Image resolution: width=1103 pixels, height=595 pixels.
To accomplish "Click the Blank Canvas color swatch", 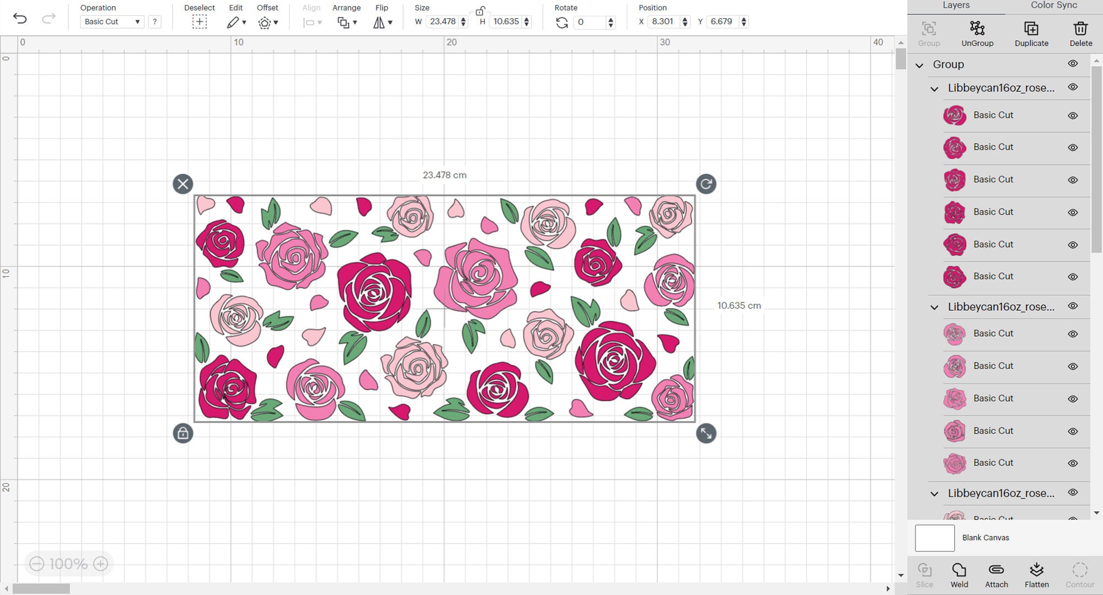I will [x=934, y=538].
